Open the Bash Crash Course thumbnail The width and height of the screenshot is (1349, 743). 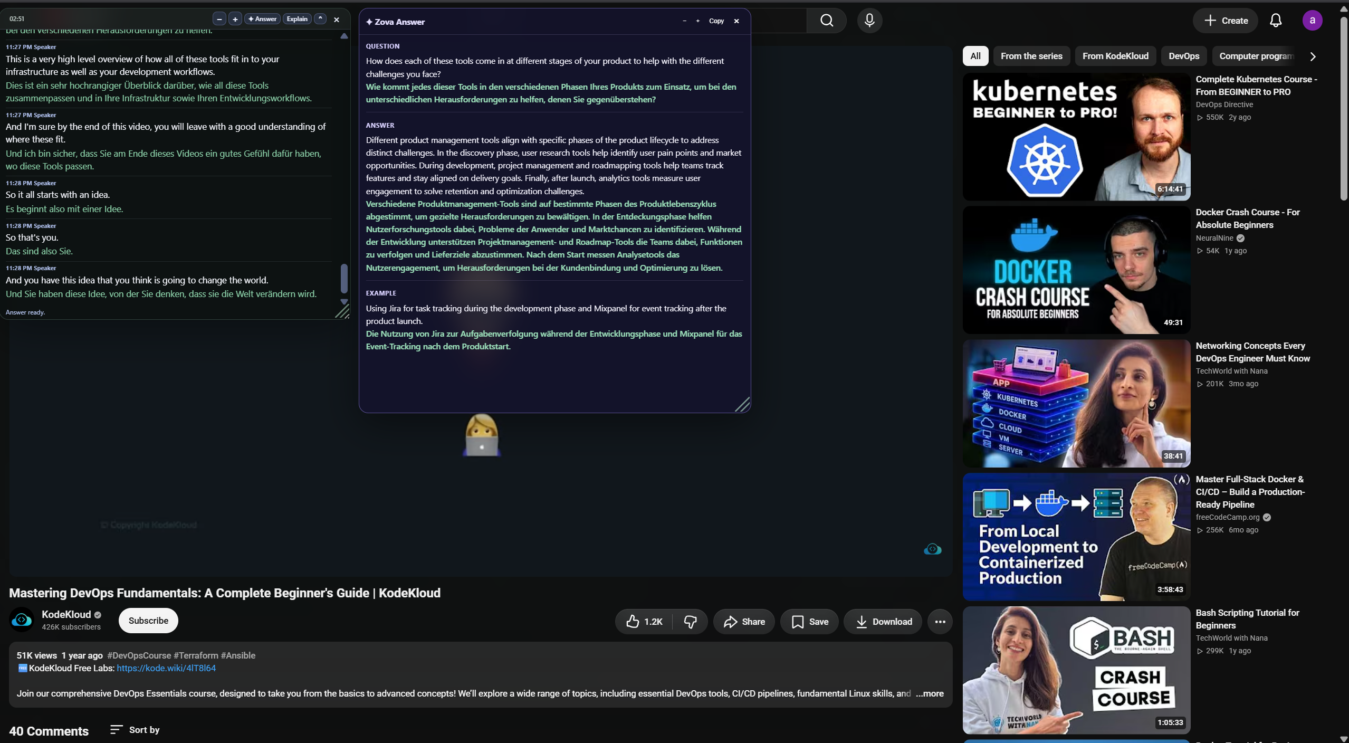(x=1076, y=670)
